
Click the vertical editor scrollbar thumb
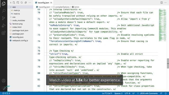[168, 63]
